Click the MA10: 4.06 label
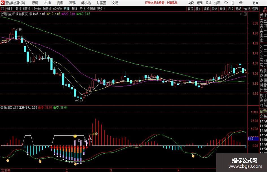 (x=53, y=14)
